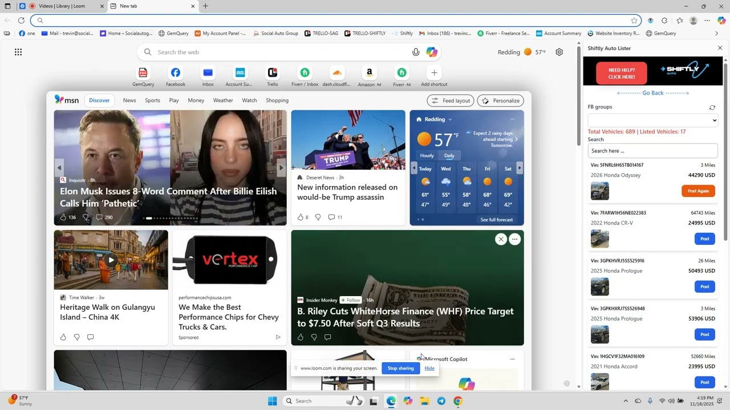Click Need Help Click Here button
730x410 pixels.
click(x=622, y=73)
